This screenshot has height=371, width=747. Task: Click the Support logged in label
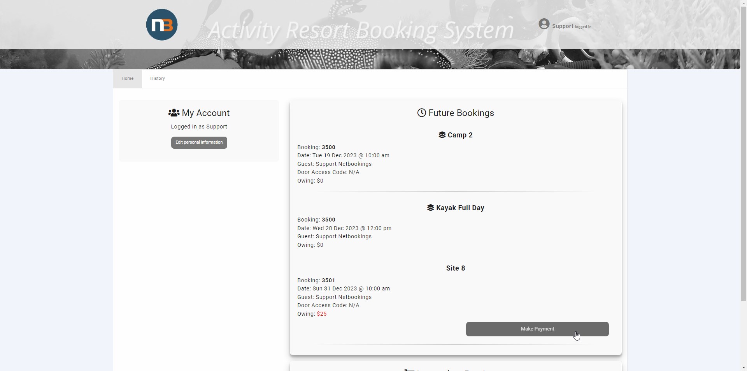coord(571,26)
